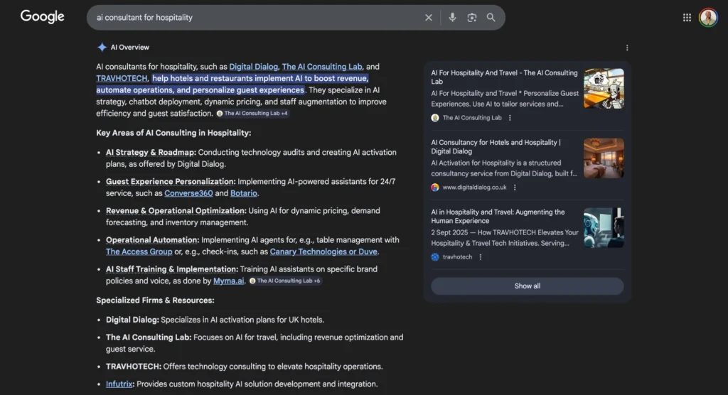This screenshot has width=728, height=395.
Task: Click 'Specialized Firms & Resources:' heading
Action: pos(155,301)
